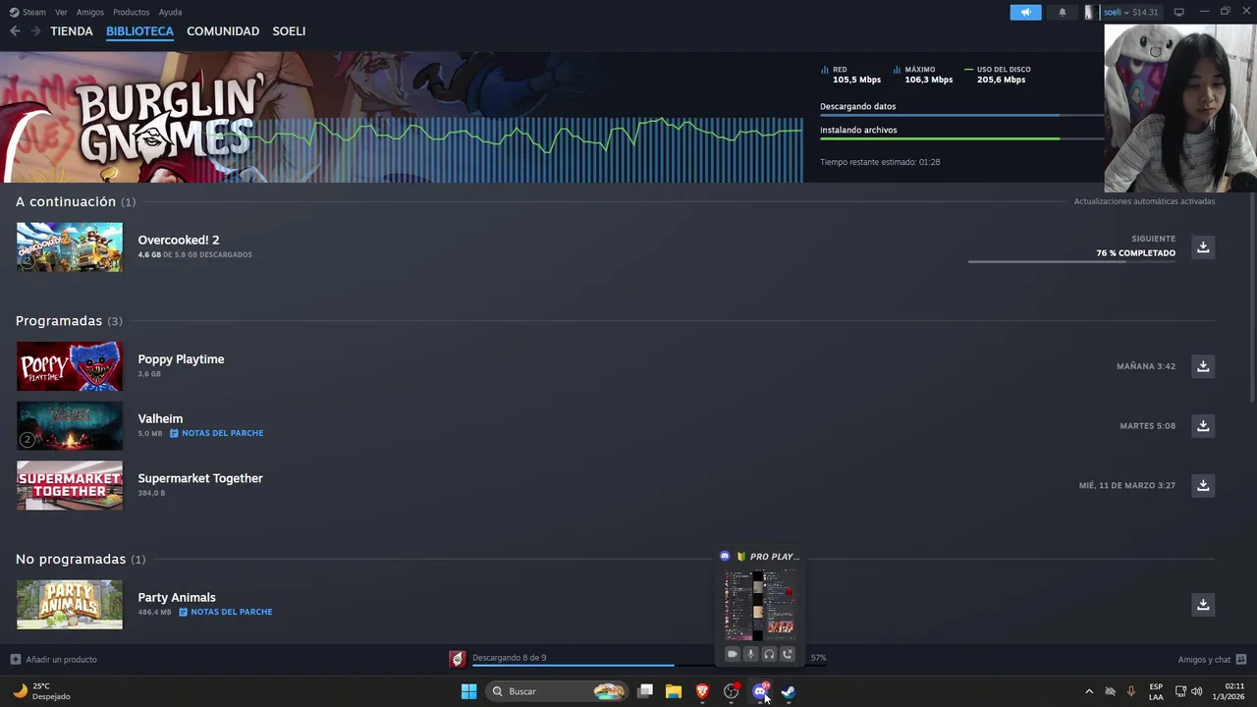Viewport: 1257px width, 707px height.
Task: Open File Explorer from taskbar
Action: coord(674,691)
